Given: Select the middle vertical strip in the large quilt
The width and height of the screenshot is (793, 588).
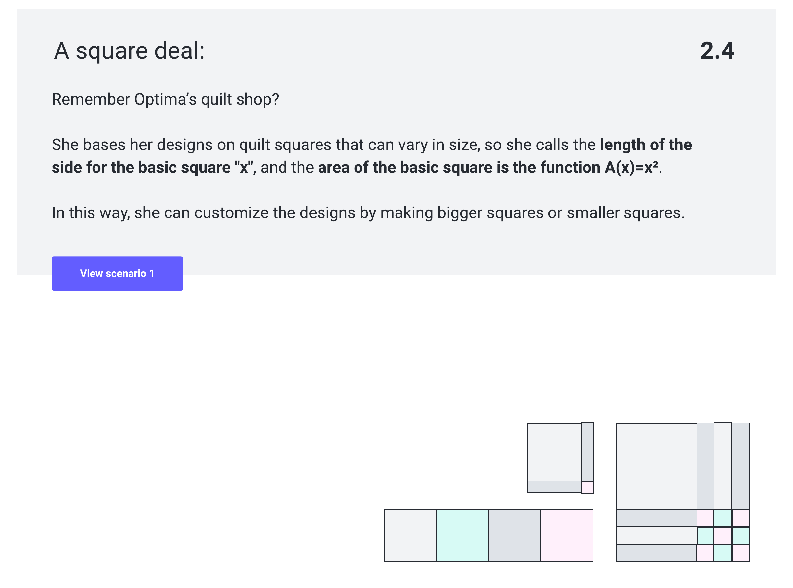Looking at the screenshot, I should pos(722,466).
